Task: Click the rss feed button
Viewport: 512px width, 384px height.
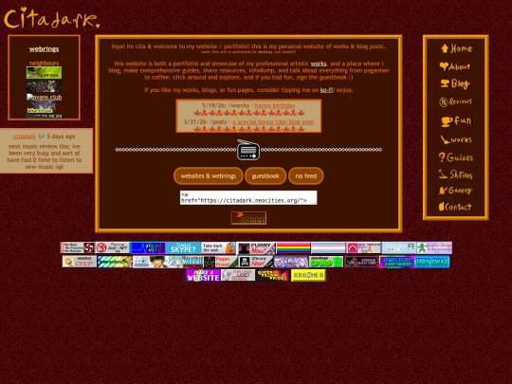Action: [306, 176]
